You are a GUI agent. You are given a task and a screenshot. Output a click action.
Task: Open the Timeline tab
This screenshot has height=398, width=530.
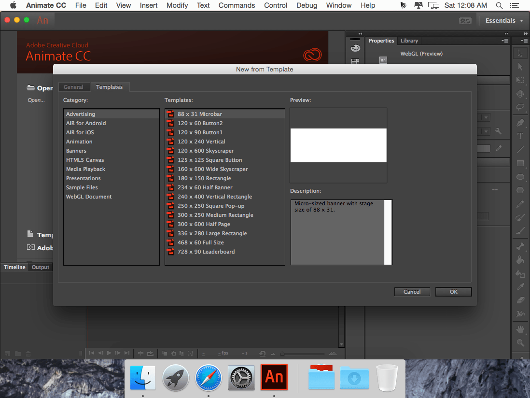tap(14, 267)
